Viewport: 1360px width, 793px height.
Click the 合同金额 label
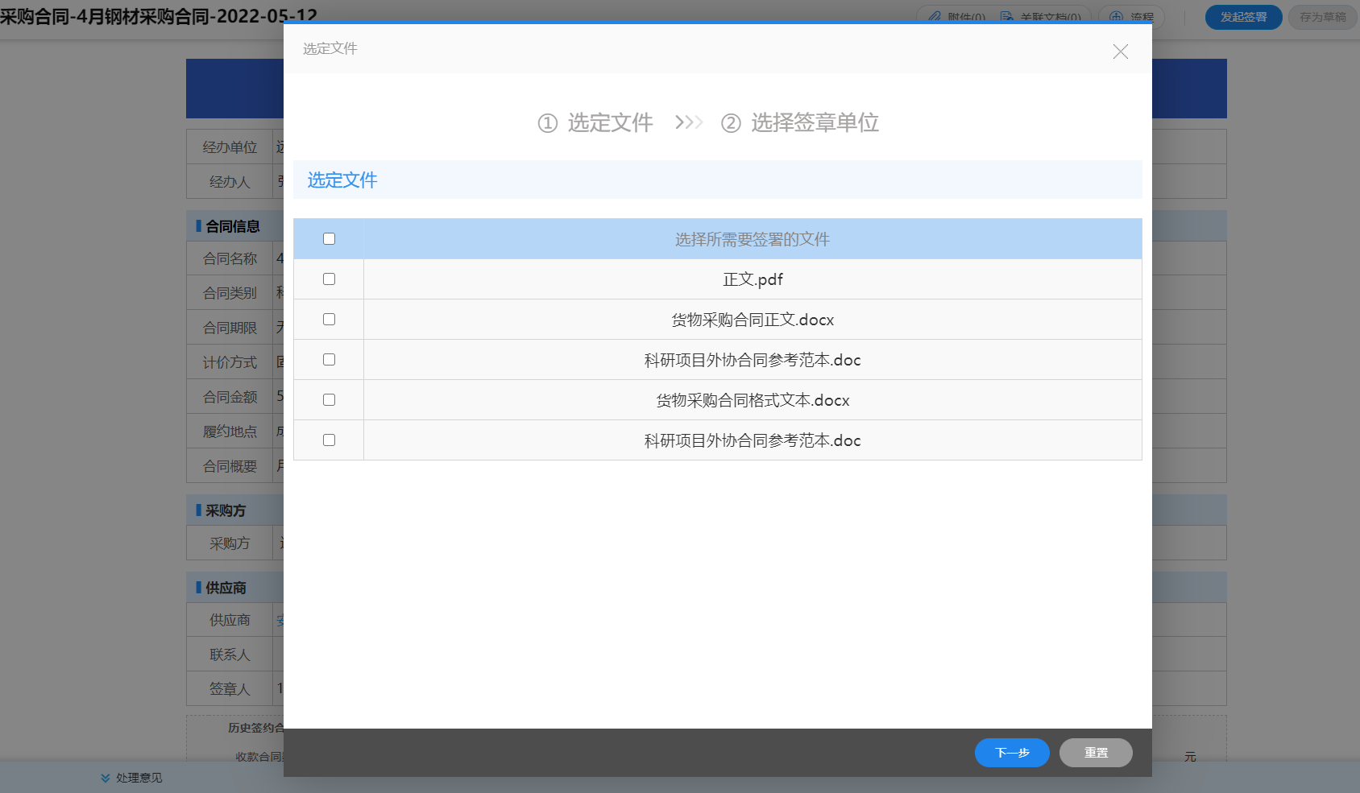coord(230,397)
